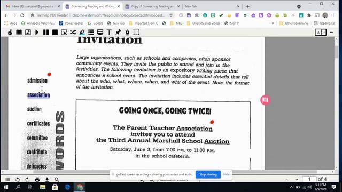
Task: Open a new browser tab with plus
Action: coord(247,6)
